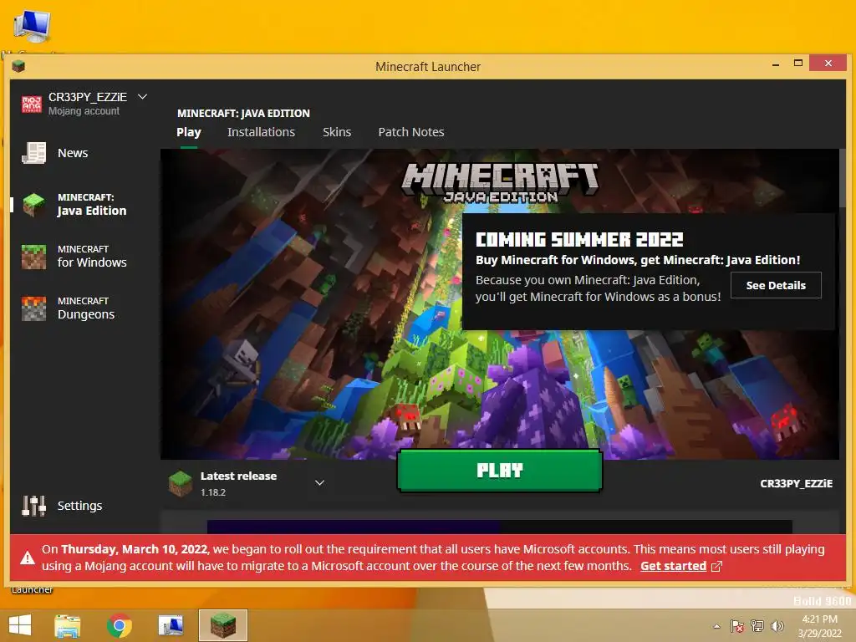Viewport: 856px width, 642px height.
Task: Open the This PC desktop icon
Action: click(x=33, y=26)
